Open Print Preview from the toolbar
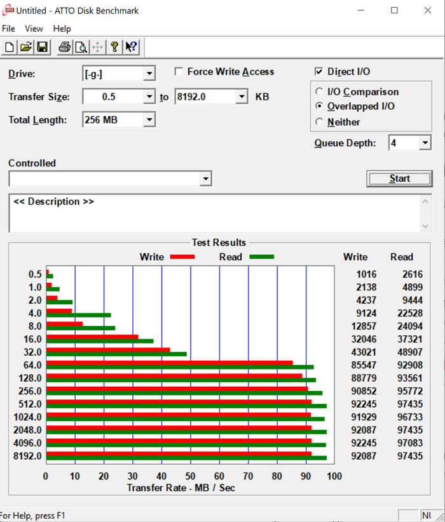Image resolution: width=445 pixels, height=522 pixels. click(81, 47)
